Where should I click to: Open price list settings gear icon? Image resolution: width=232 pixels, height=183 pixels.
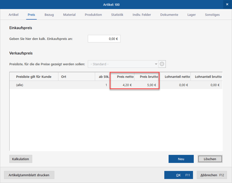pos(162,64)
